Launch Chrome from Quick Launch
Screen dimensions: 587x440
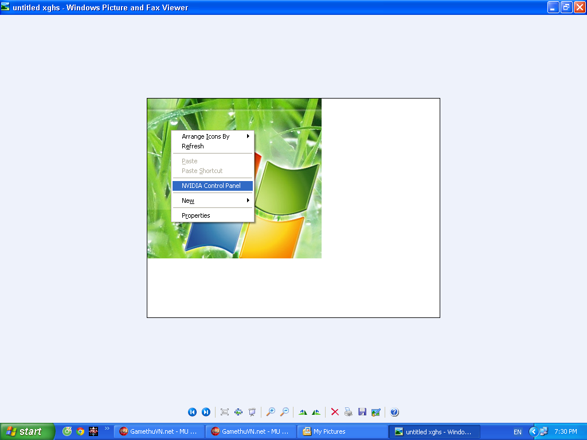pos(80,431)
